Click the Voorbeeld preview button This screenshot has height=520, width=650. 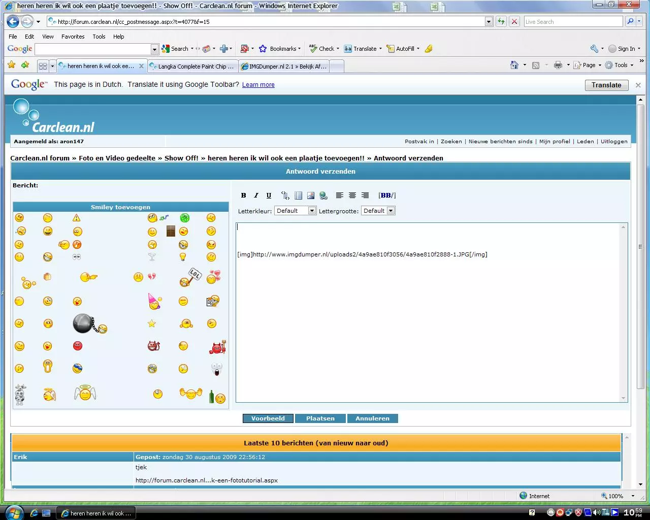[x=268, y=418]
